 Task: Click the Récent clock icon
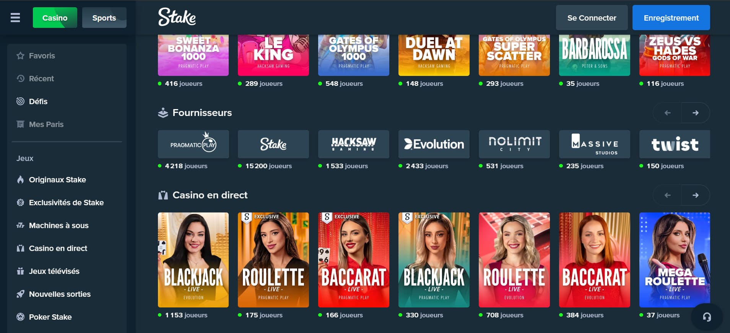[20, 79]
